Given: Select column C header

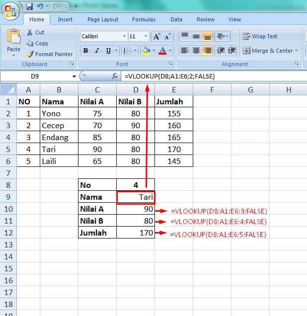Looking at the screenshot, I should point(97,89).
